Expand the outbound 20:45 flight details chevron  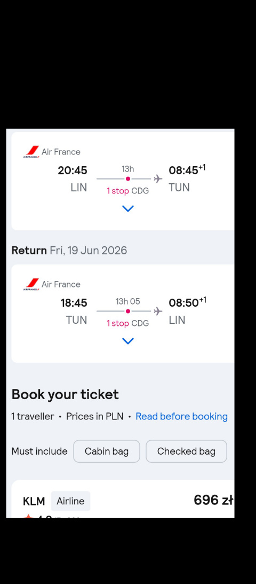click(128, 208)
